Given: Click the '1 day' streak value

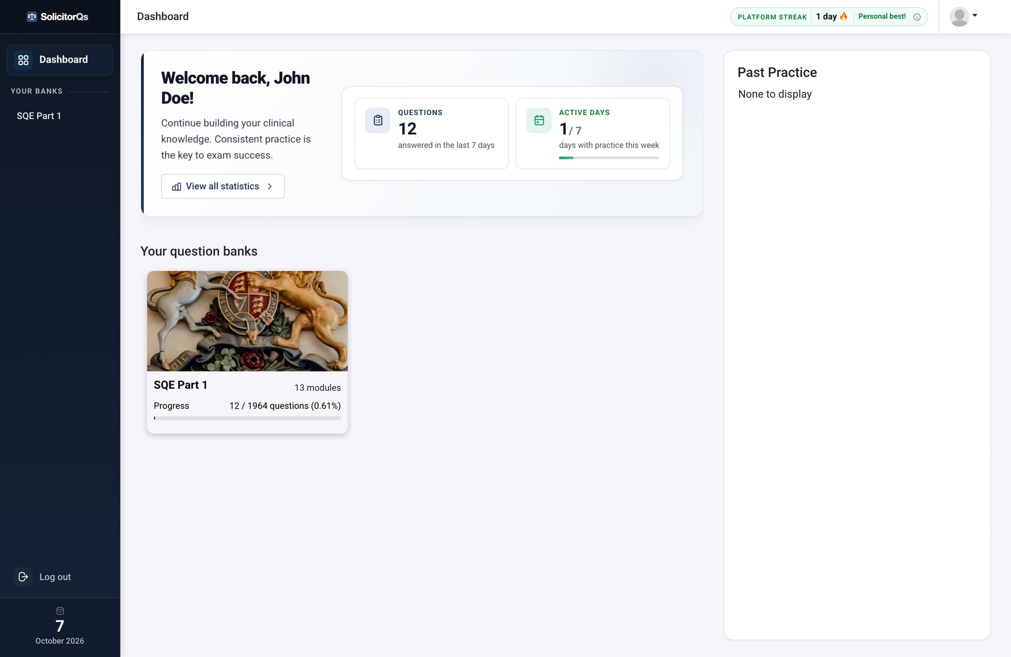Looking at the screenshot, I should coord(826,16).
